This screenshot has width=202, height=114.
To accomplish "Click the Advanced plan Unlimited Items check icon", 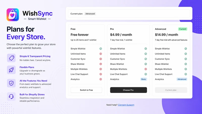I will coord(186,54).
